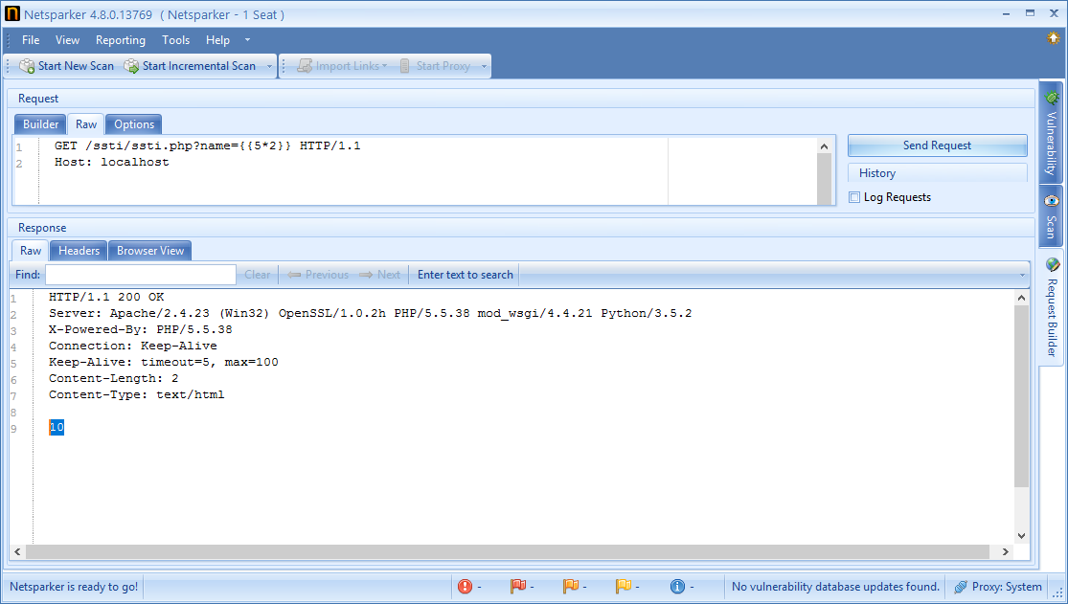Open the information issues indicator

pos(677,586)
